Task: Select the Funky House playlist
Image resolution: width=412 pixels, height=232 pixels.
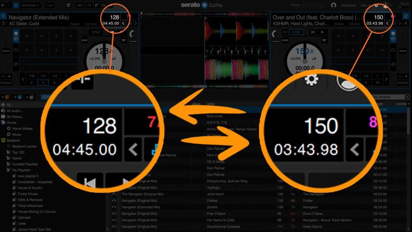Action: pos(27,194)
